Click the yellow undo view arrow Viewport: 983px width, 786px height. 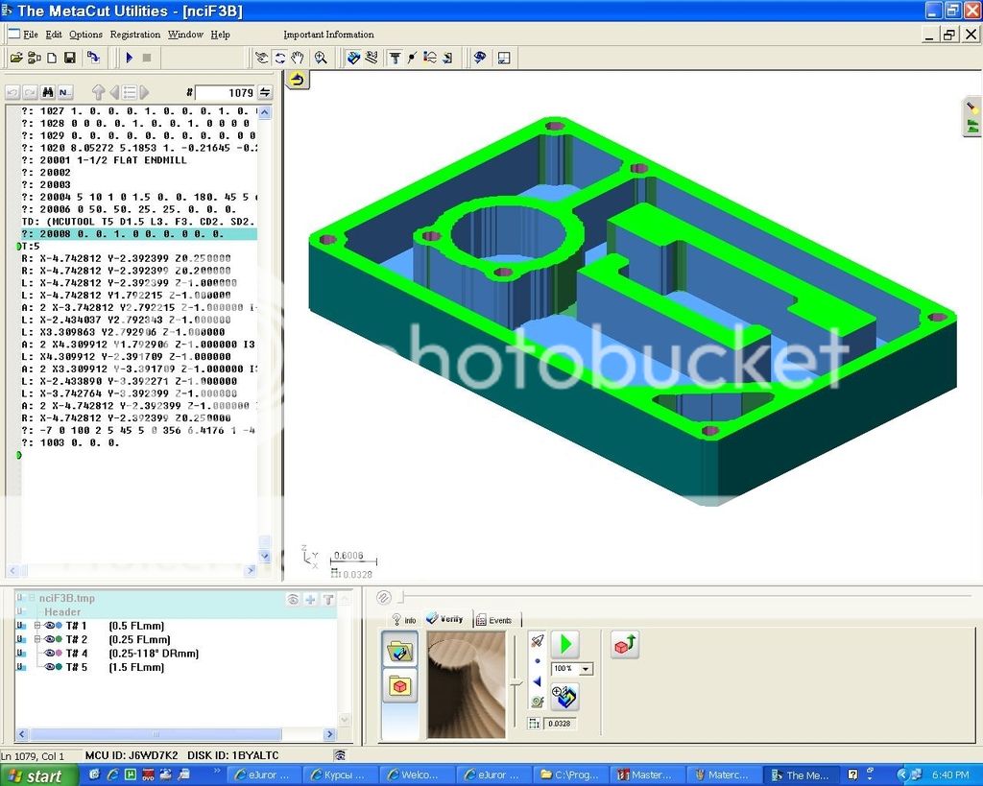pos(297,80)
